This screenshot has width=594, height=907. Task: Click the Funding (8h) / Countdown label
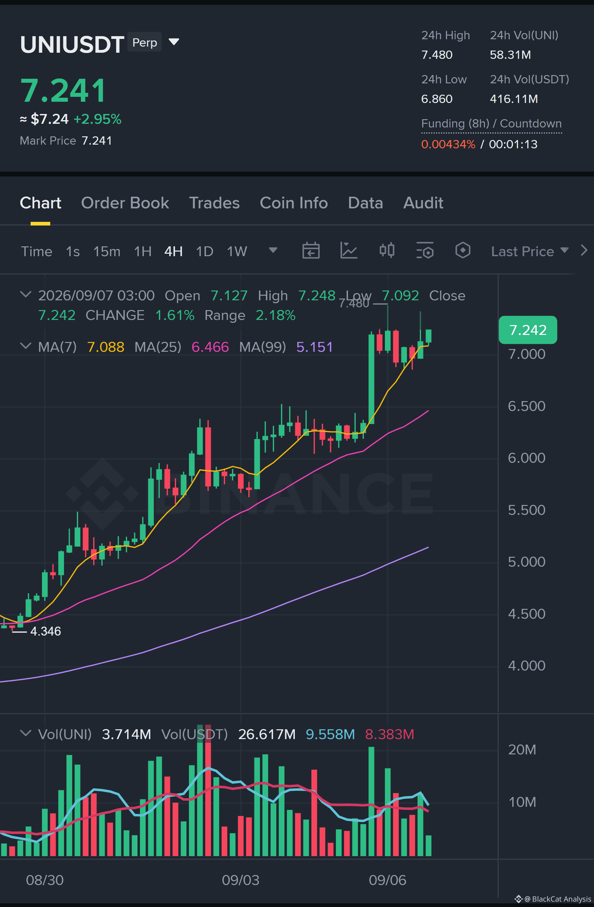click(491, 123)
